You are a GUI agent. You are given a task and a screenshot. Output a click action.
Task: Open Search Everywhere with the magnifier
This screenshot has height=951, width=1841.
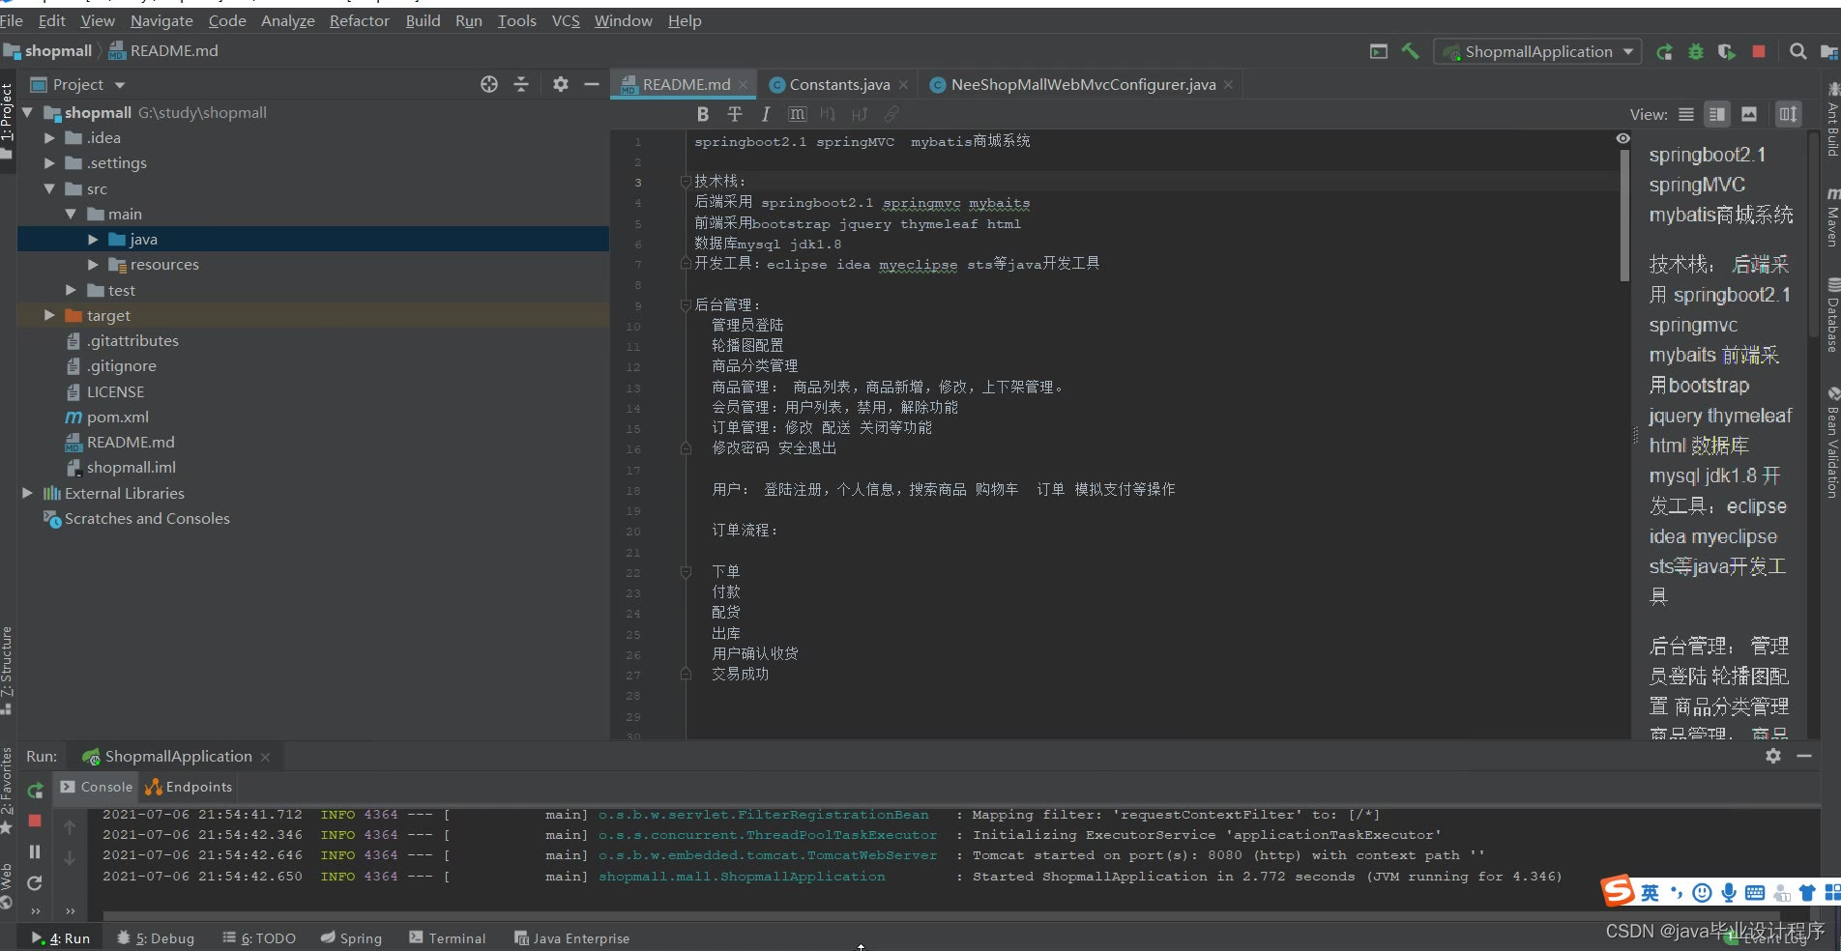[x=1797, y=51]
